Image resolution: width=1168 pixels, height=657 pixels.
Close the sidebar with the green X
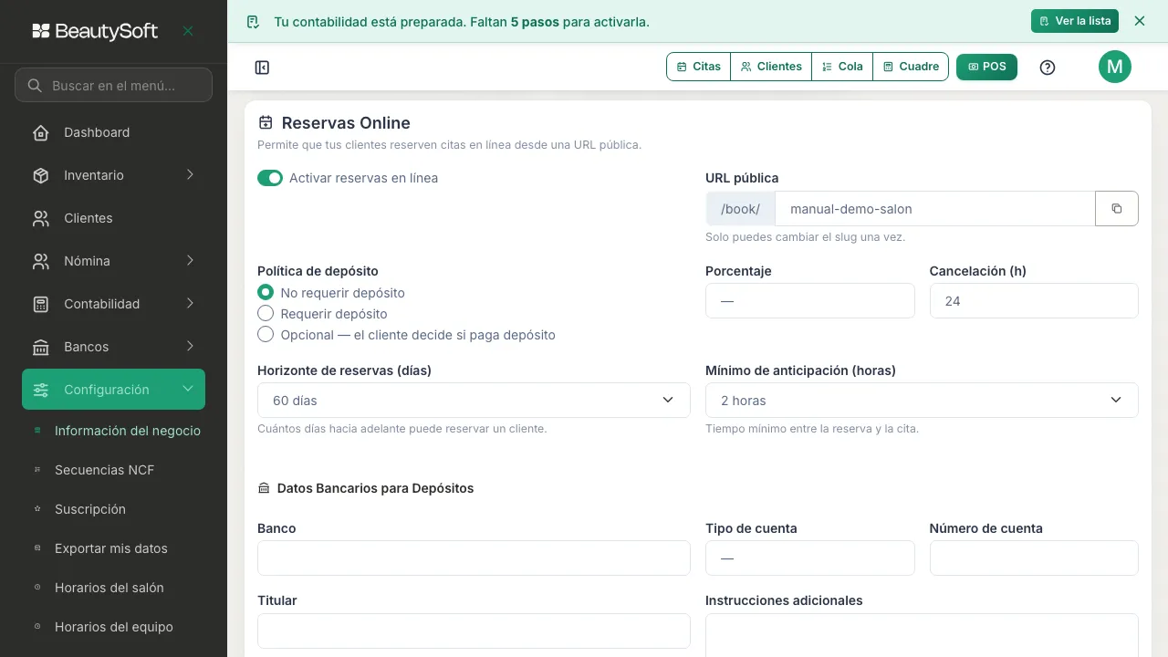tap(188, 31)
